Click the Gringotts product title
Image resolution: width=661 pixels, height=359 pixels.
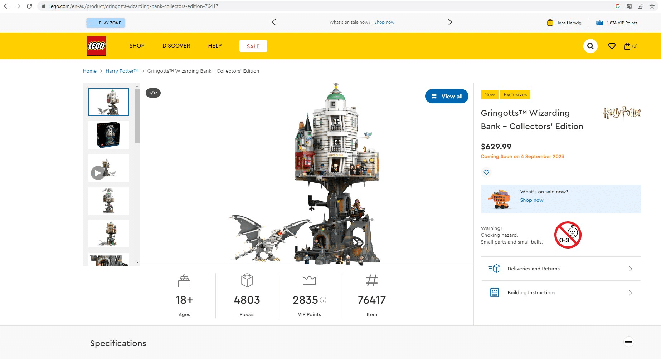pyautogui.click(x=532, y=119)
